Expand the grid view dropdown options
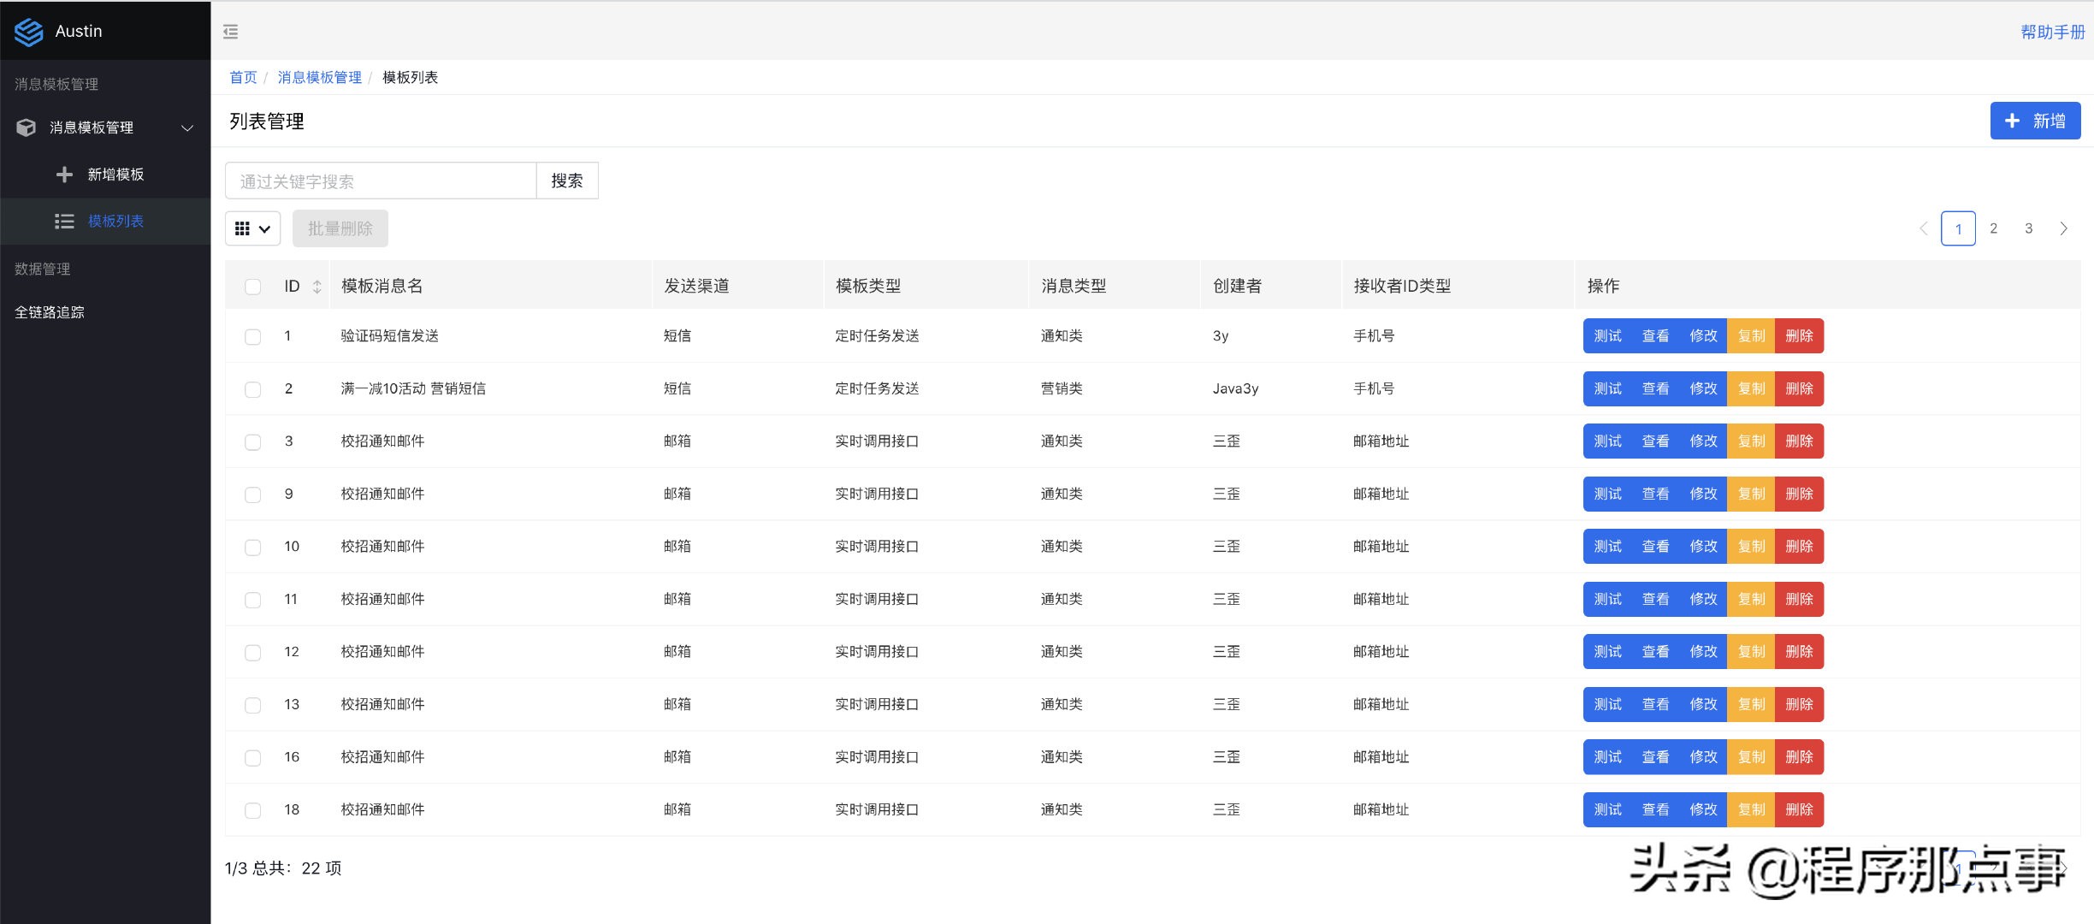Screen dimensions: 2094x924 click(252, 228)
